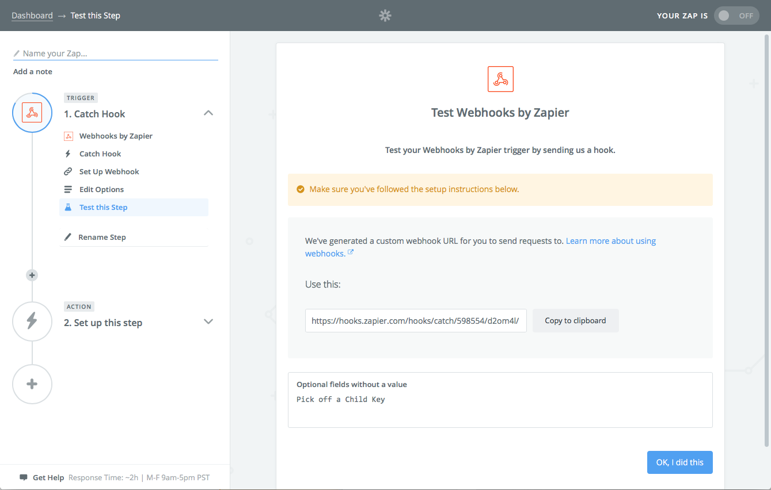Select the webhook URL field
Screen dimensions: 771x490
tap(416, 321)
